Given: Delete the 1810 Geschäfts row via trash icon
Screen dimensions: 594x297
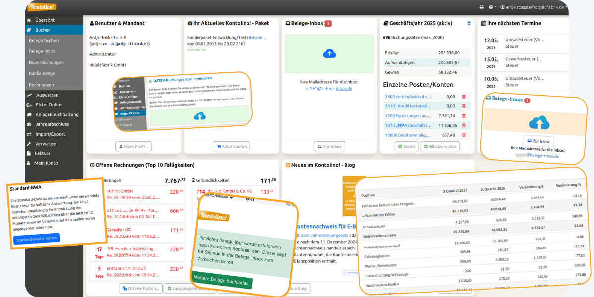Looking at the screenshot, I should click(464, 126).
